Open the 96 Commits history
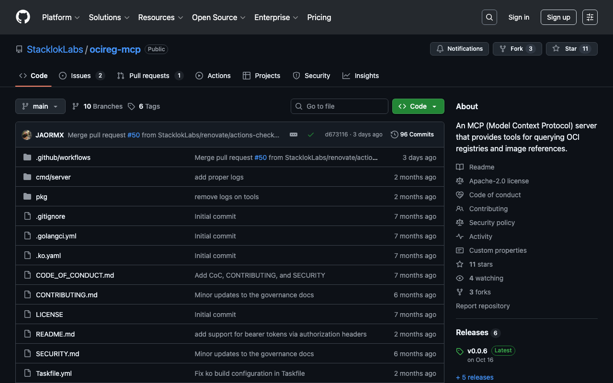613x383 pixels. (412, 135)
